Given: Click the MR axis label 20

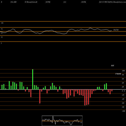Looking at the screenshot, I should pos(123,87).
